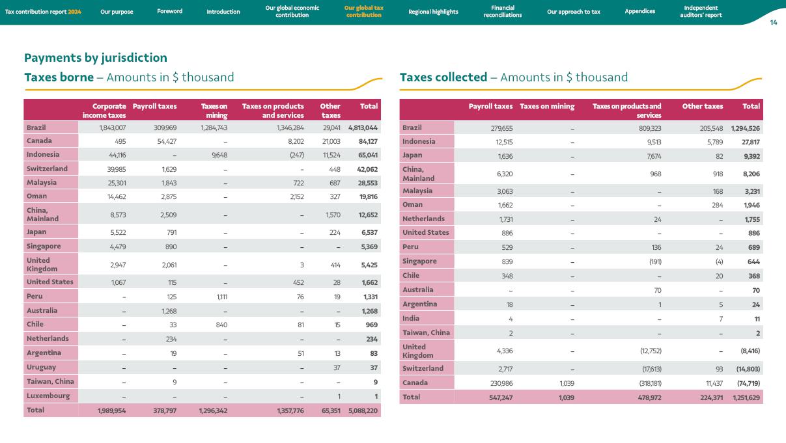Viewport: 786px width, 443px height.
Task: Click the 'Taxes collected' section heading
Action: [443, 77]
